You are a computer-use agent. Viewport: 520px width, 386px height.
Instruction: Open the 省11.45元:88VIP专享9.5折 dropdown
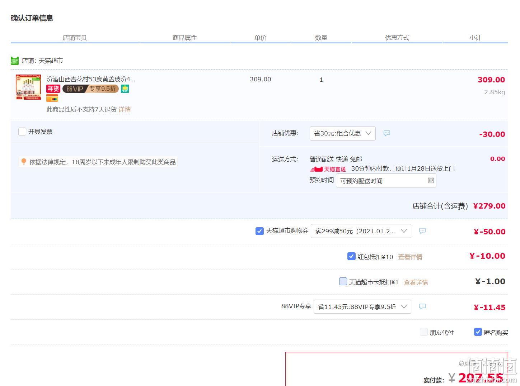[x=362, y=307]
